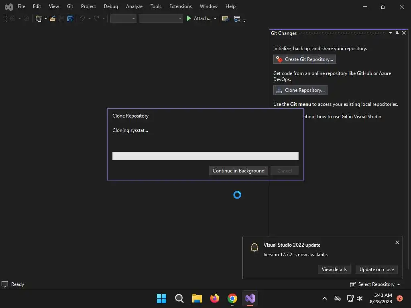The height and width of the screenshot is (308, 411).
Task: Dismiss the Visual Studio 2022 update notification
Action: (397, 242)
